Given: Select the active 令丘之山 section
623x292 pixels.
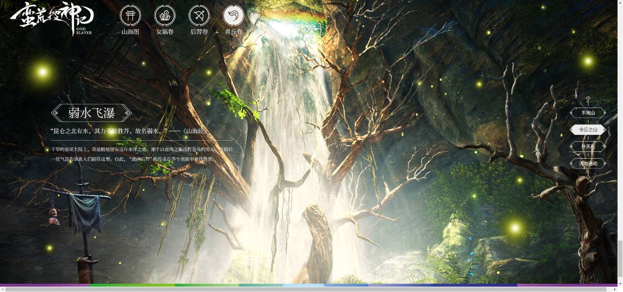Looking at the screenshot, I should click(x=588, y=130).
